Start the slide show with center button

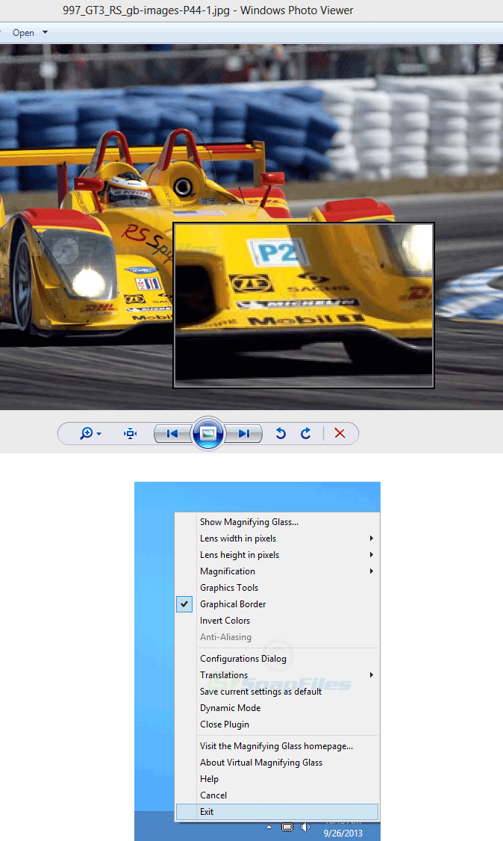208,433
